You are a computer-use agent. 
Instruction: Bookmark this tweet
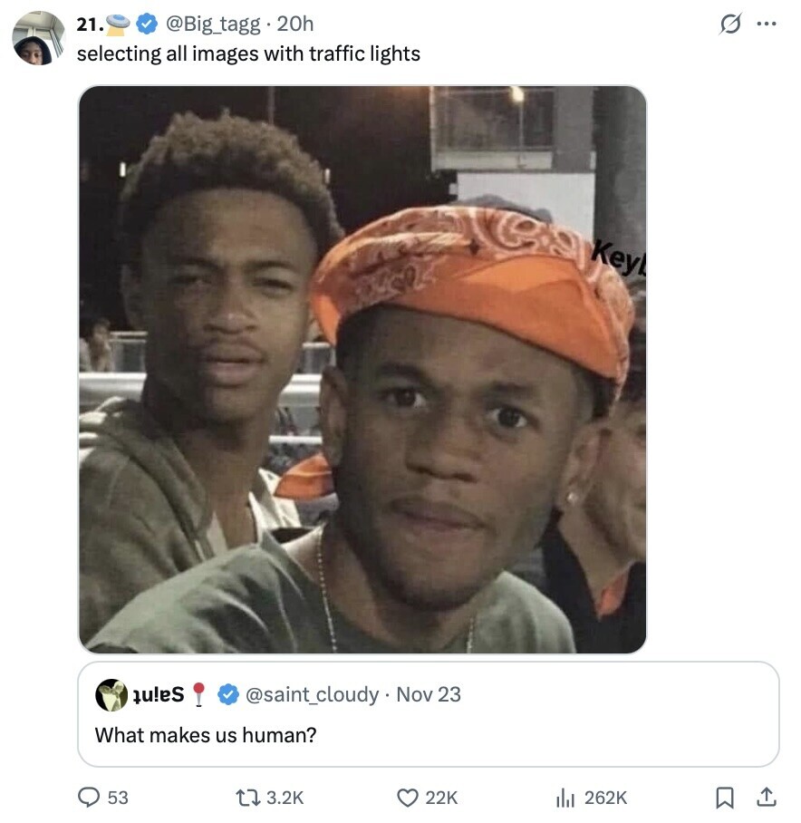(725, 798)
